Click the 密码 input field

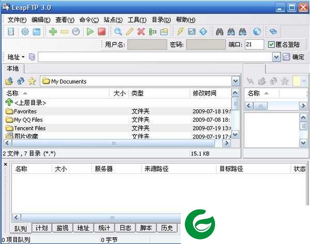[206, 44]
